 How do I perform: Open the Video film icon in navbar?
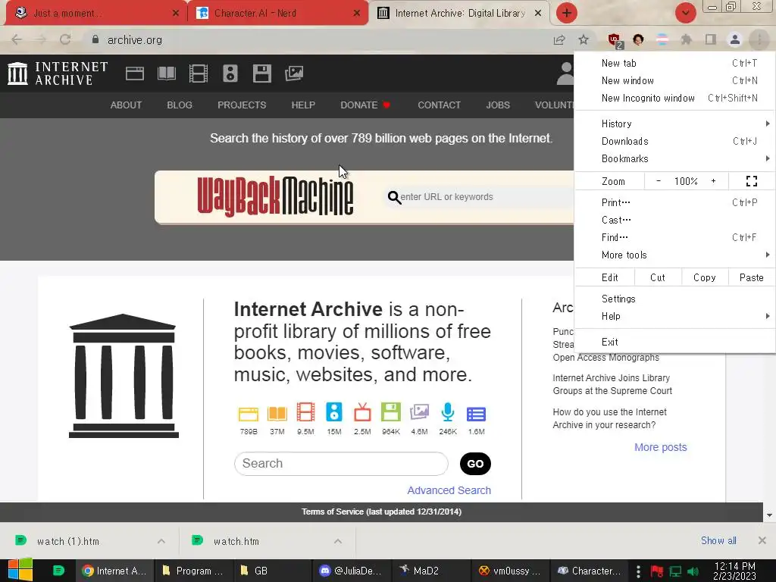(199, 74)
